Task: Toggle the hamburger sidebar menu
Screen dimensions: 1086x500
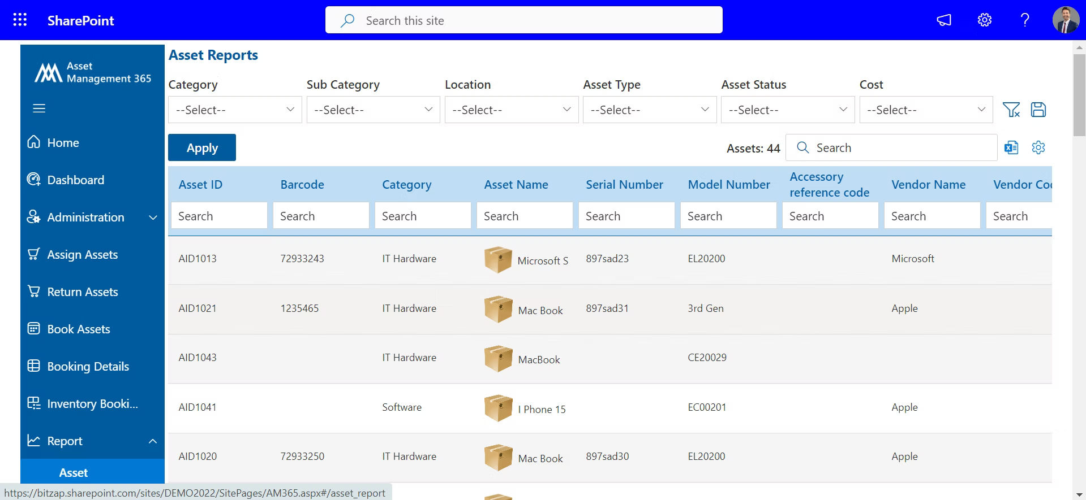Action: (39, 108)
